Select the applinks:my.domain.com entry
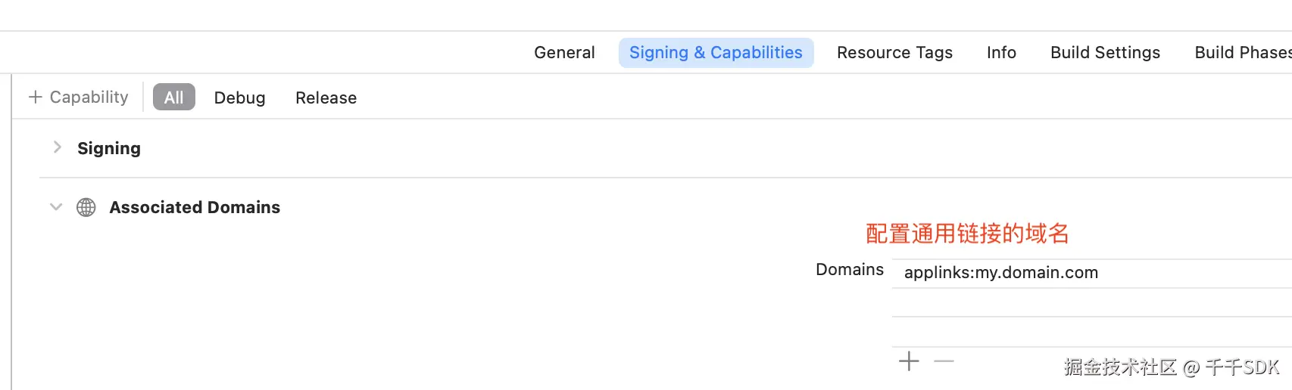This screenshot has width=1292, height=390. [1000, 273]
